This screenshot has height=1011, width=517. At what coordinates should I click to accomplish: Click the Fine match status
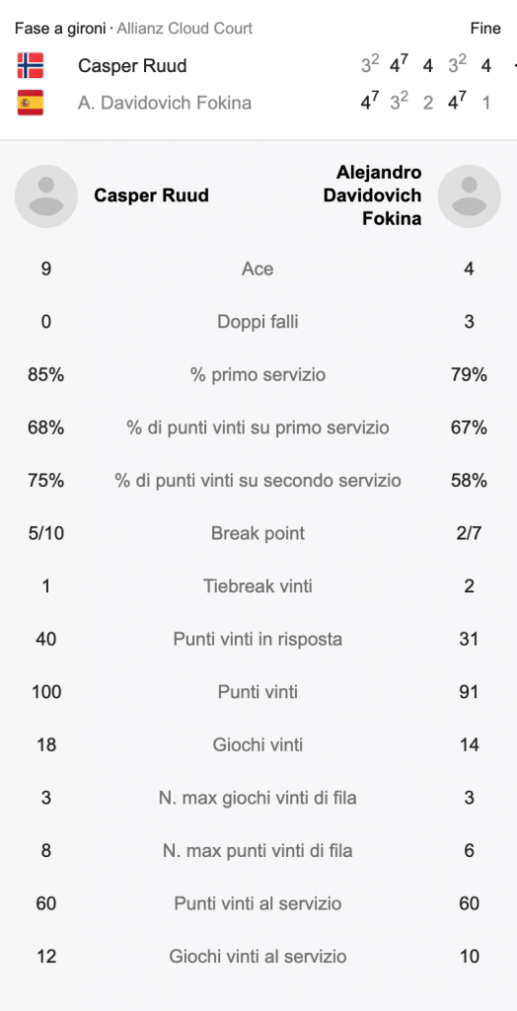coord(485,29)
